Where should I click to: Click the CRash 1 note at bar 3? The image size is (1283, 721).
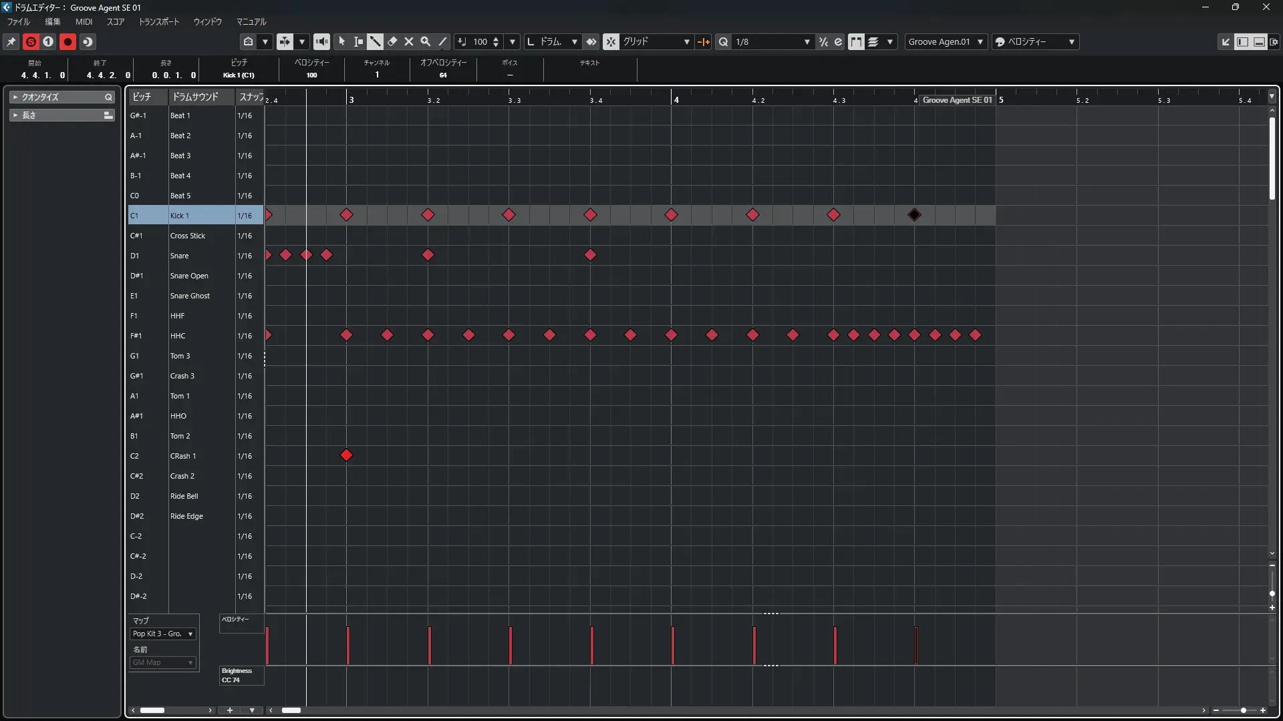click(346, 455)
